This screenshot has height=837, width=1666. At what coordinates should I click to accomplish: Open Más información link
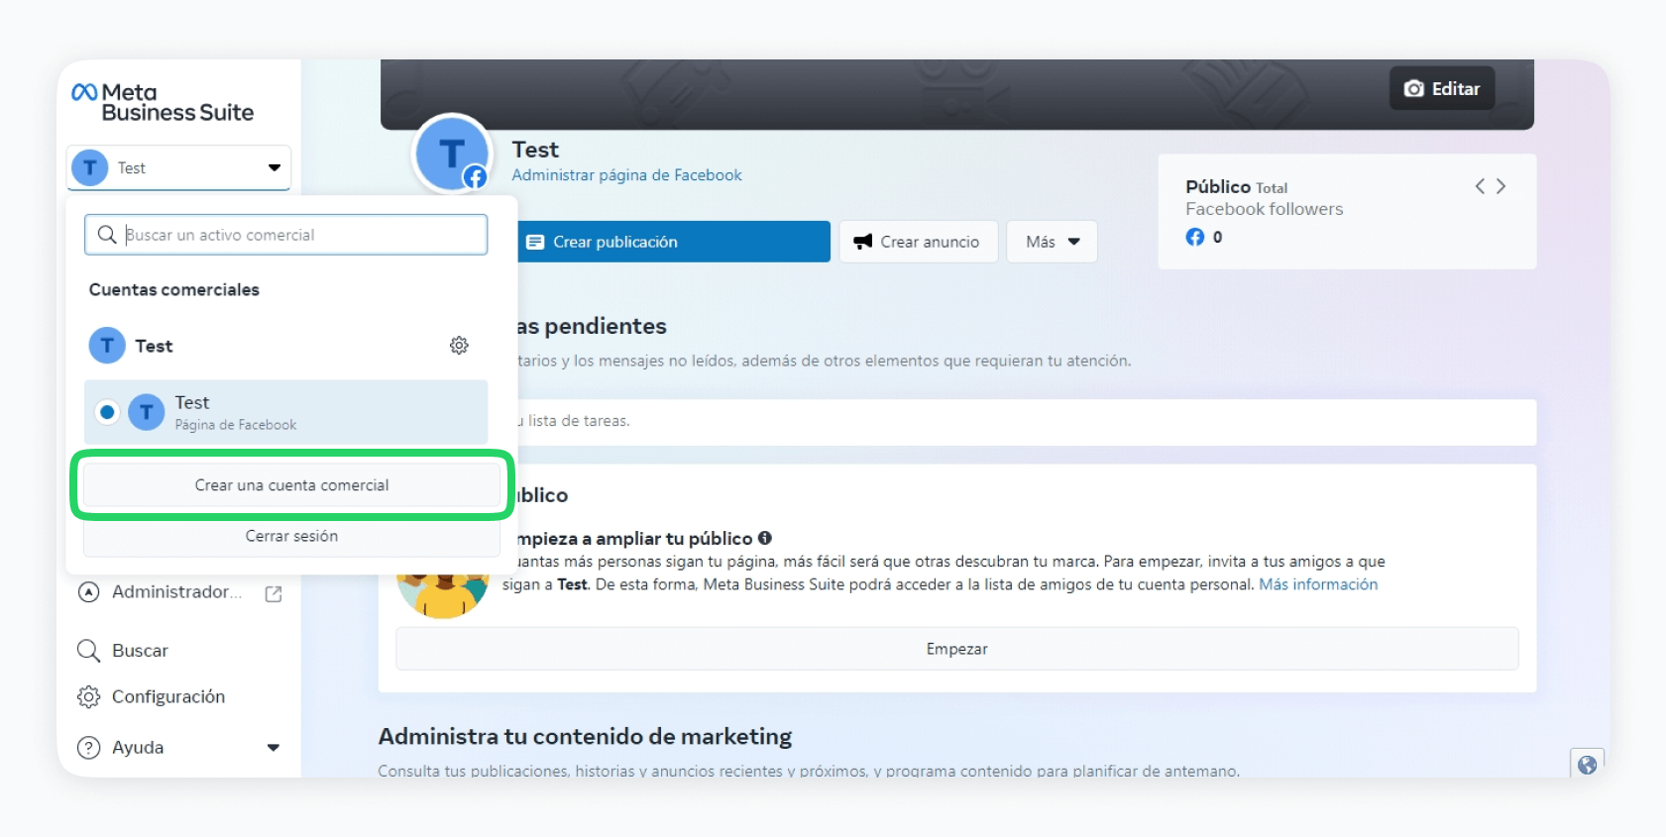click(x=1318, y=584)
